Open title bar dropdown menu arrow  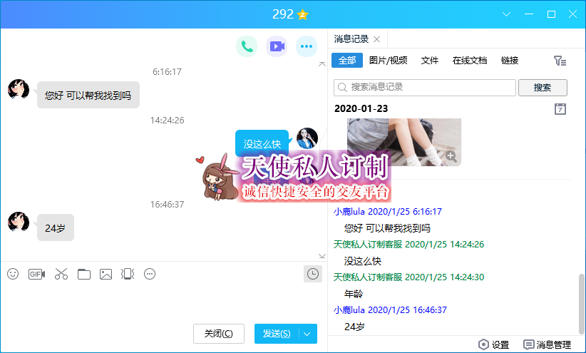click(507, 14)
